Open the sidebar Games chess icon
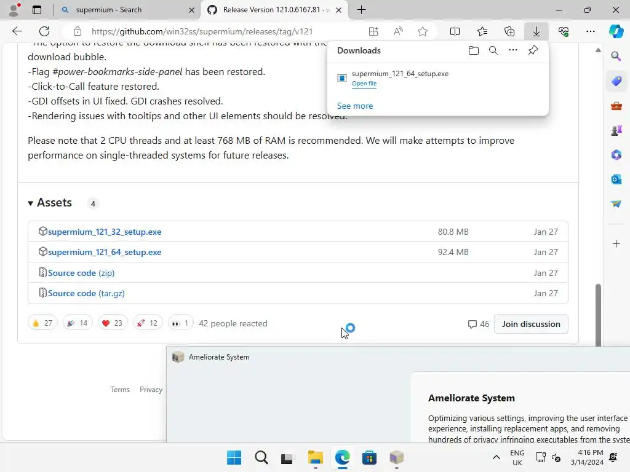The height and width of the screenshot is (472, 630). pyautogui.click(x=616, y=130)
